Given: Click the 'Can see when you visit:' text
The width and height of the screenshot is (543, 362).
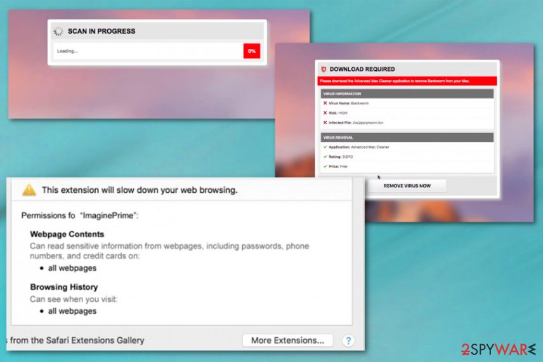Looking at the screenshot, I should pos(74,299).
